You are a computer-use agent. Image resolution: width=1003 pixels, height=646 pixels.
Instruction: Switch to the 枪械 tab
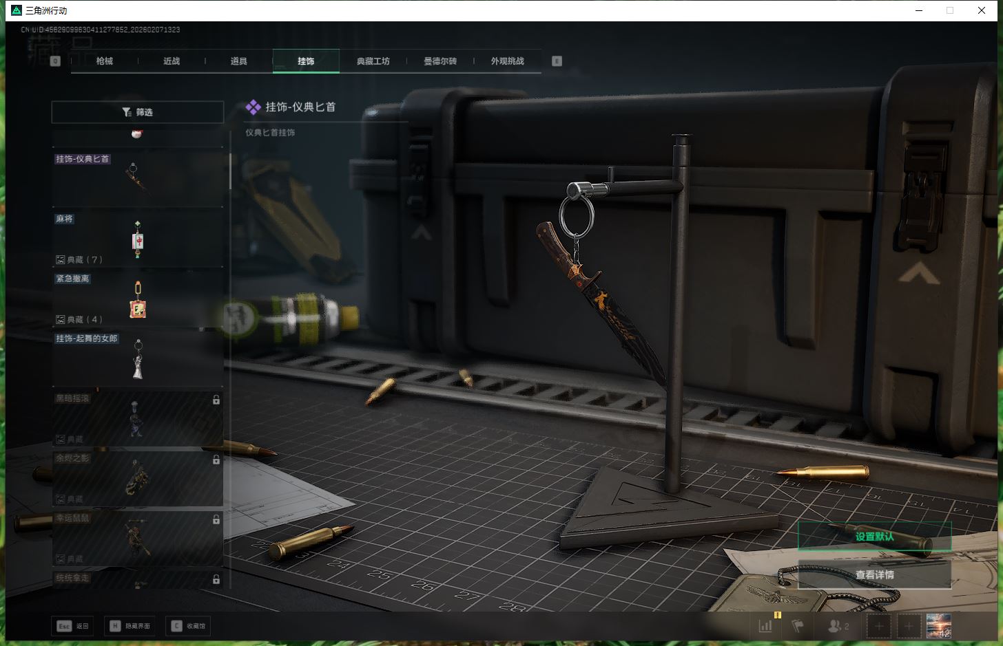tap(105, 61)
